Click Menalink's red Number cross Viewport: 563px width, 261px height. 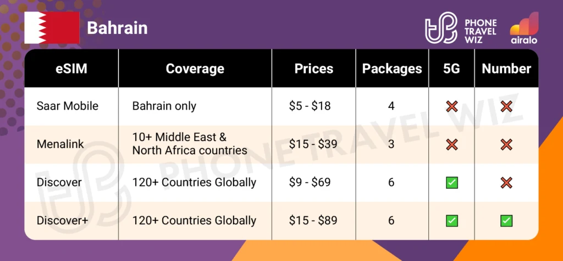(x=506, y=144)
